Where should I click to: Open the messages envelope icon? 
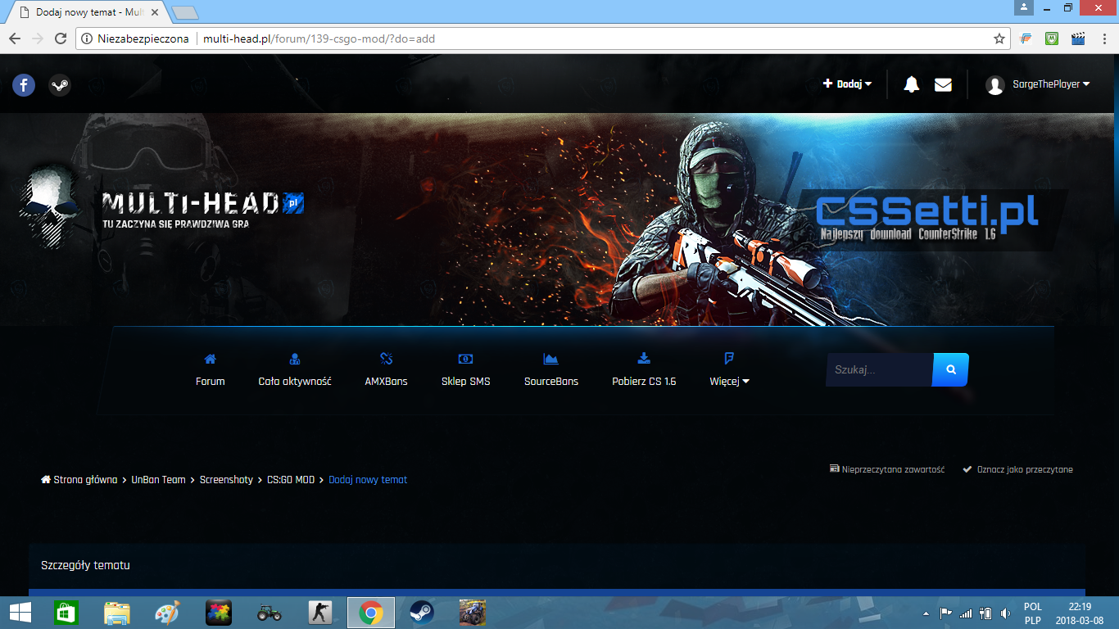[943, 84]
